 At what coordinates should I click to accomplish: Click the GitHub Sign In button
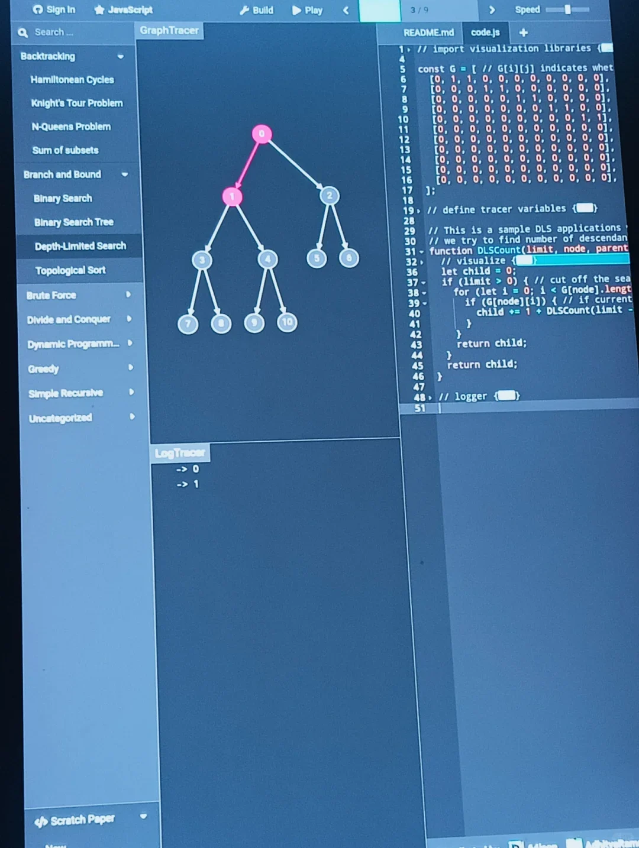pos(54,9)
